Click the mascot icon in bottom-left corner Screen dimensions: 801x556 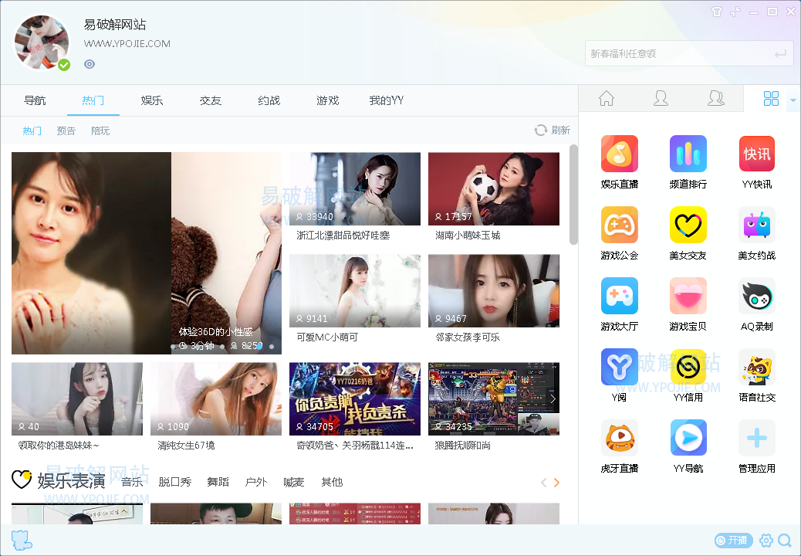pyautogui.click(x=22, y=540)
